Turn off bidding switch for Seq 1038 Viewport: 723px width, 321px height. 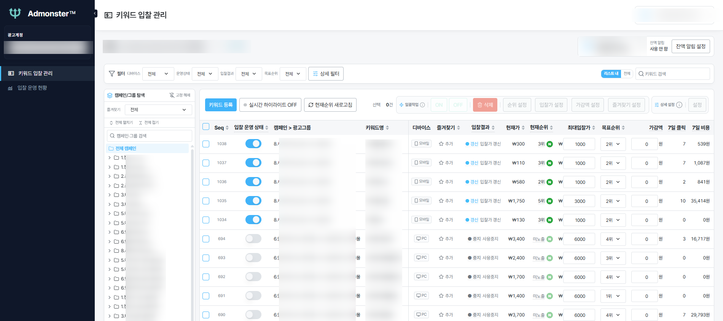tap(253, 144)
